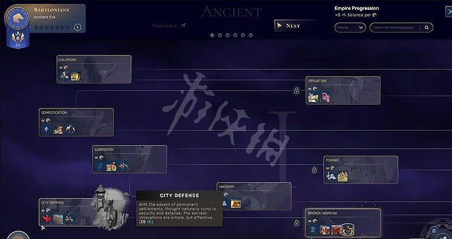Click the Babylonians horse emblem icon
The height and width of the screenshot is (239, 452).
click(18, 18)
